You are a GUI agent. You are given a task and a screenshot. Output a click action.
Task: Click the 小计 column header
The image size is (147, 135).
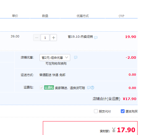click(121, 16)
